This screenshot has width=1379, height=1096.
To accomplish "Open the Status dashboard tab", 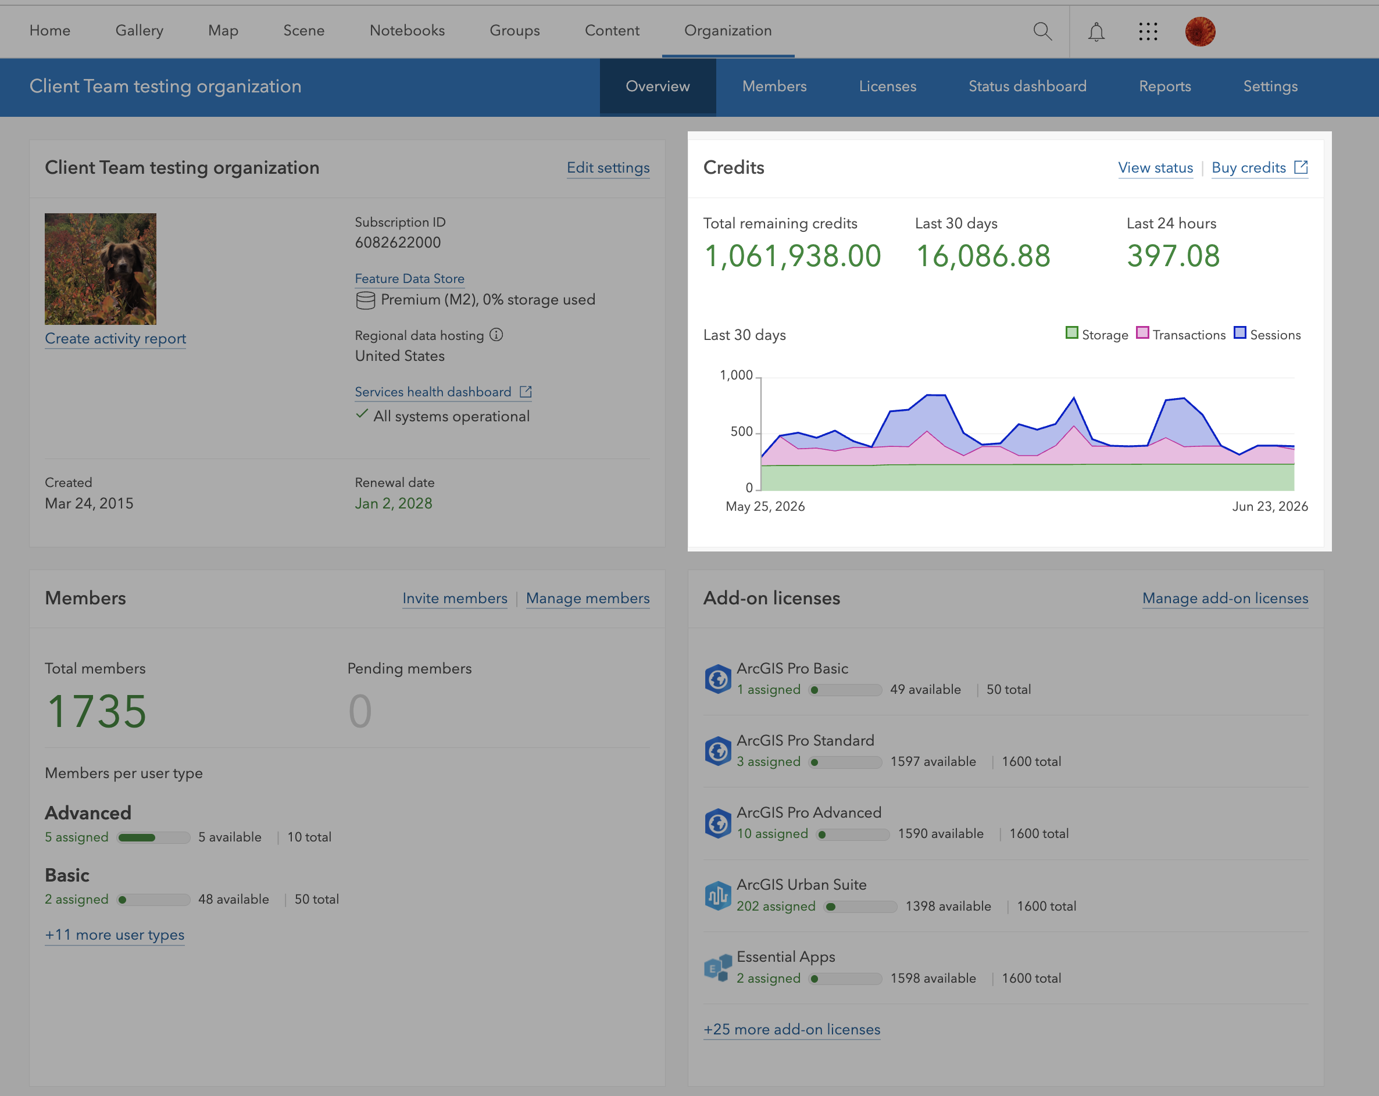I will [1027, 87].
